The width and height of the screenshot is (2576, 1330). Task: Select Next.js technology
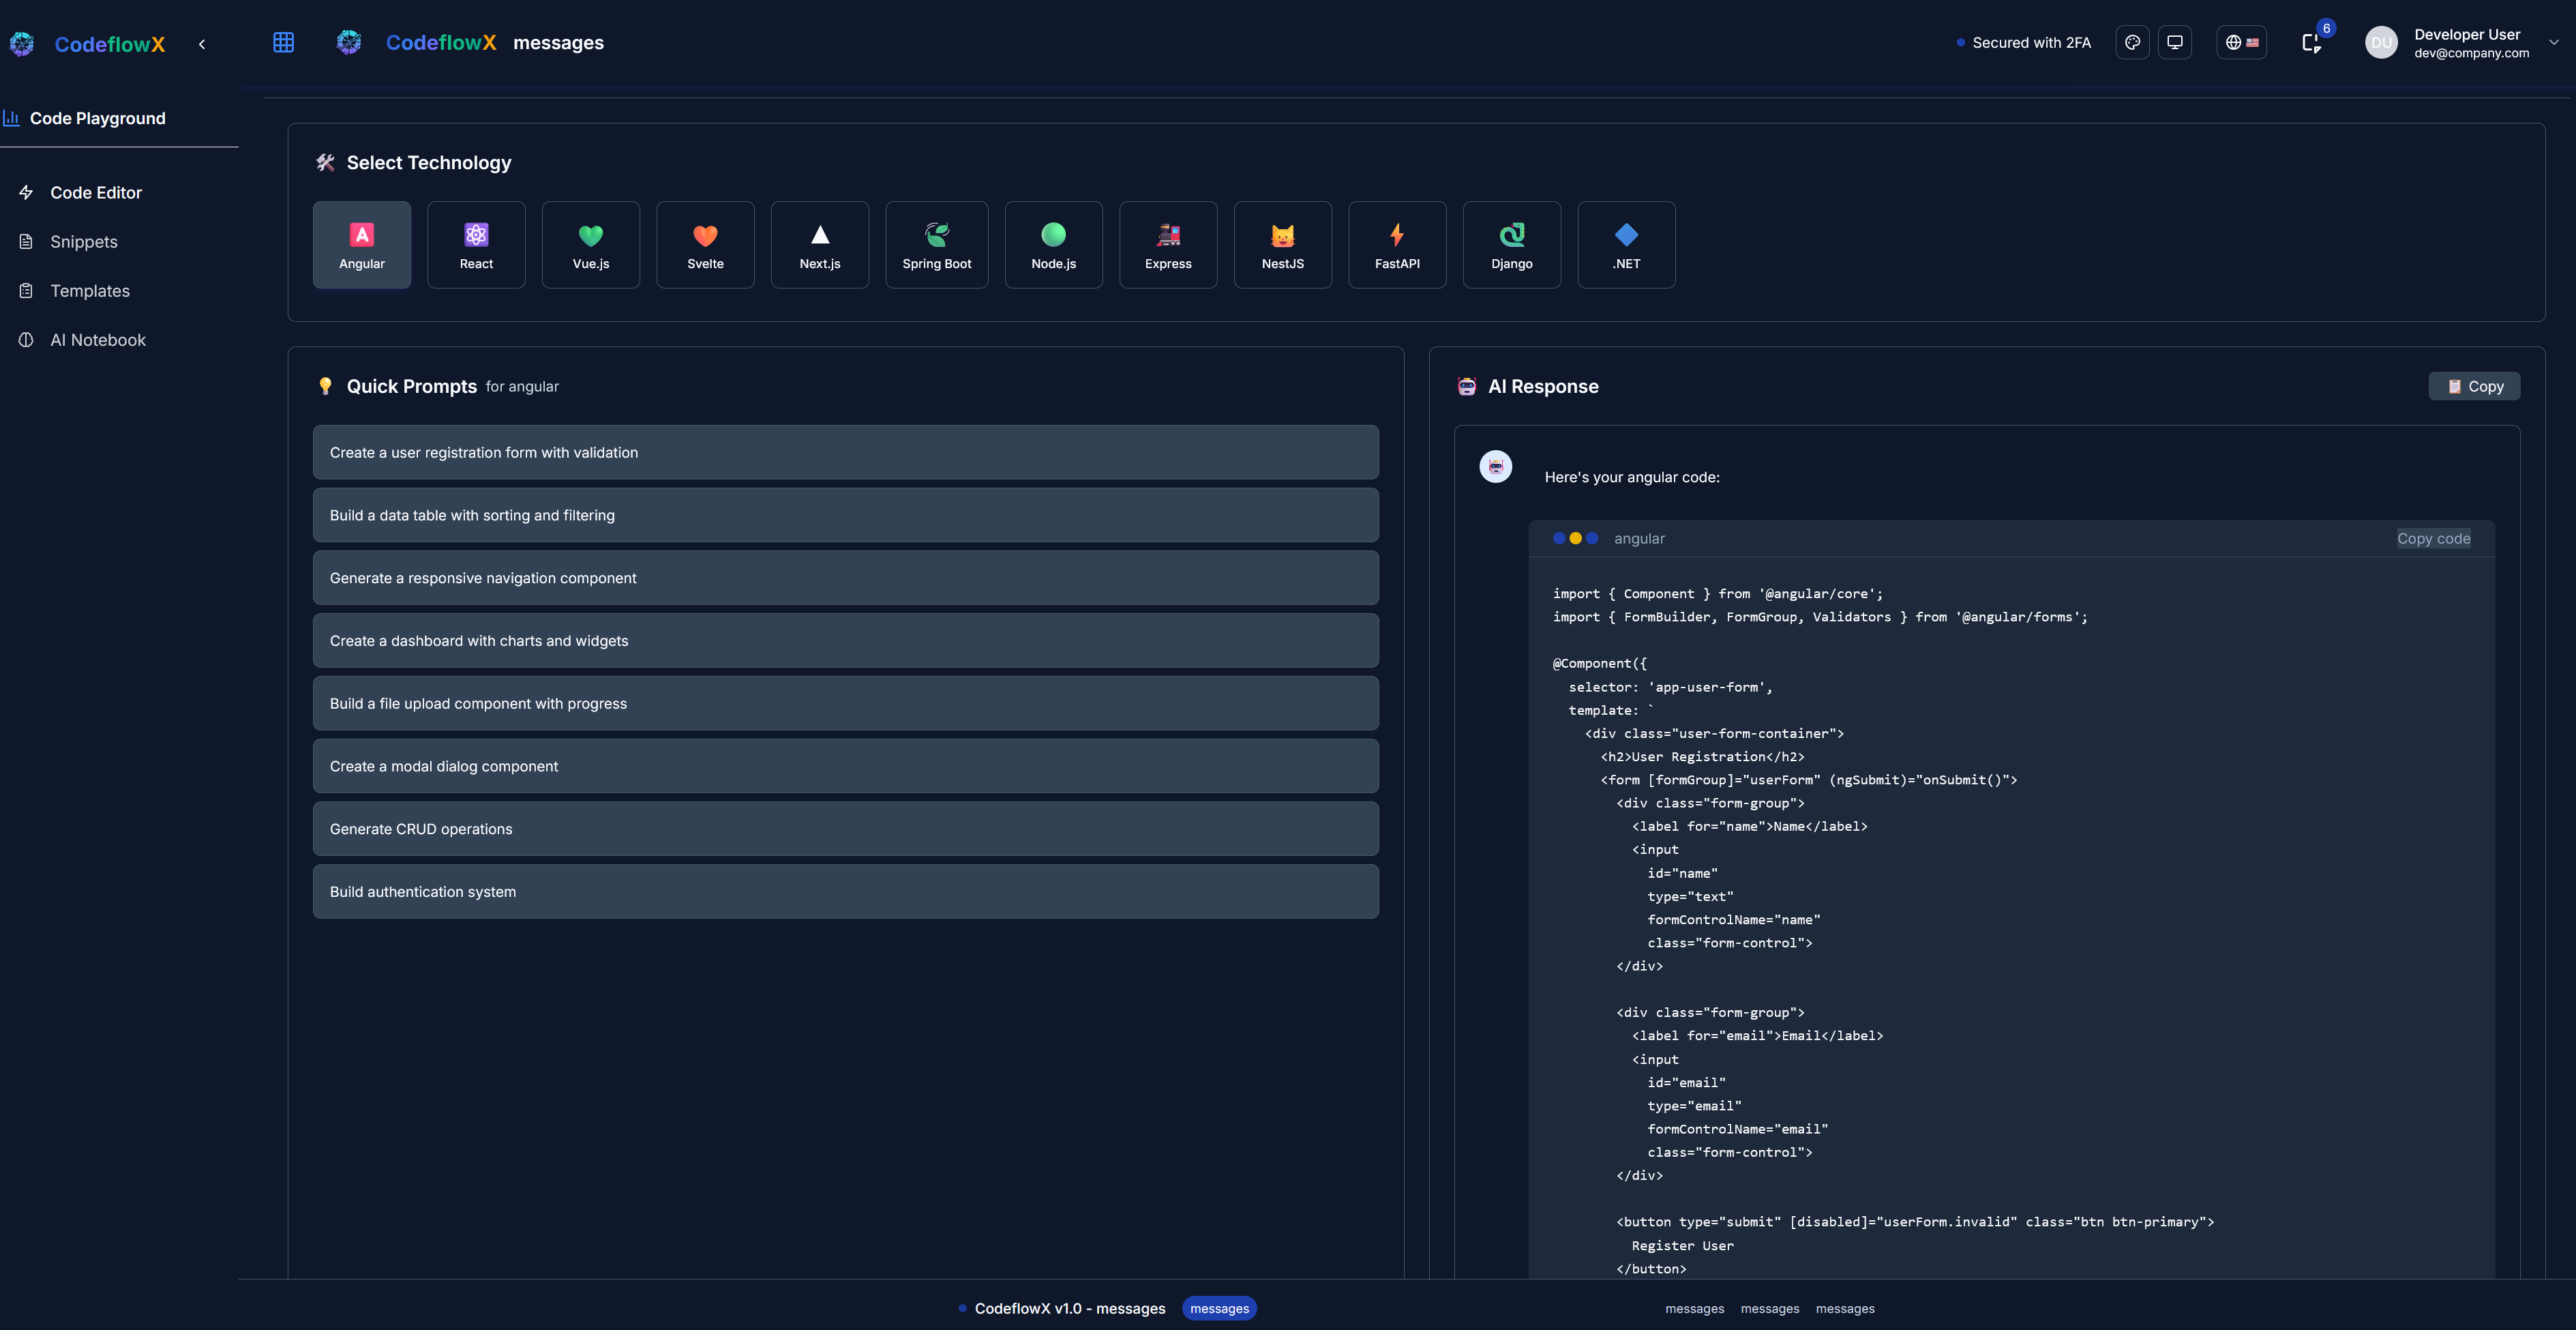820,245
